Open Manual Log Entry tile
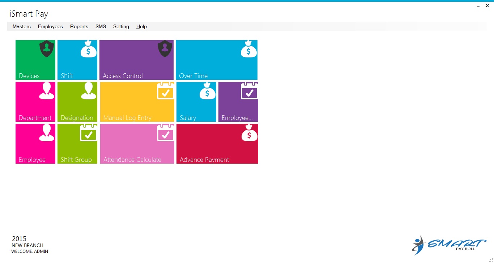The width and height of the screenshot is (494, 263). tap(137, 102)
